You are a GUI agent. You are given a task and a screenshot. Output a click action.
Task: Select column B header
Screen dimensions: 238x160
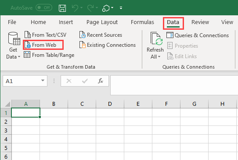(54, 104)
